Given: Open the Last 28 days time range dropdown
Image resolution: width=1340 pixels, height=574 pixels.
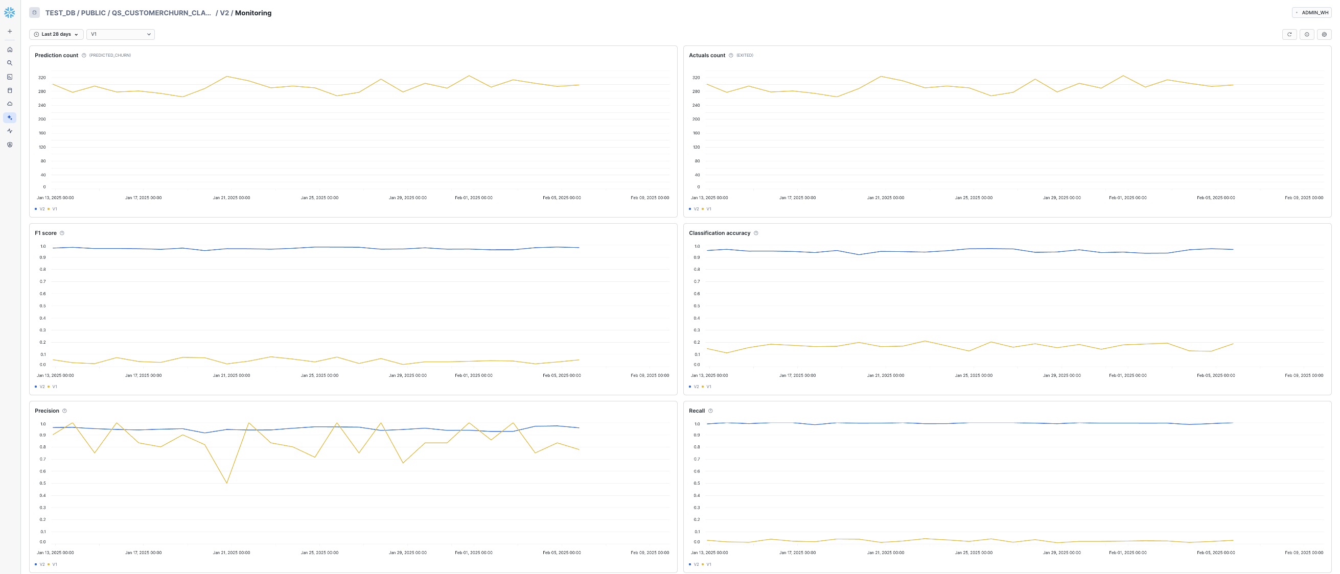Looking at the screenshot, I should (55, 34).
